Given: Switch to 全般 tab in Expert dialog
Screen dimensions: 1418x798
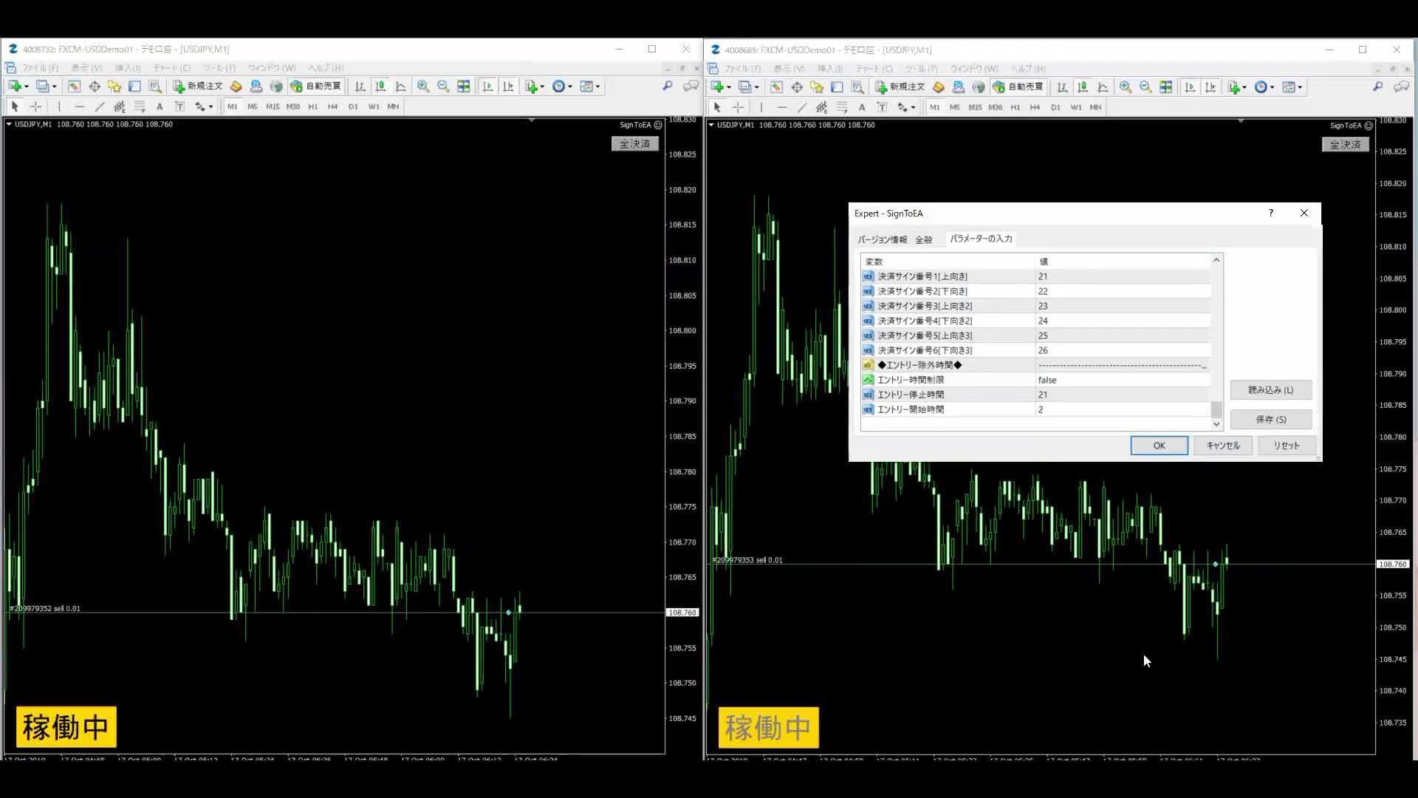Looking at the screenshot, I should 924,239.
